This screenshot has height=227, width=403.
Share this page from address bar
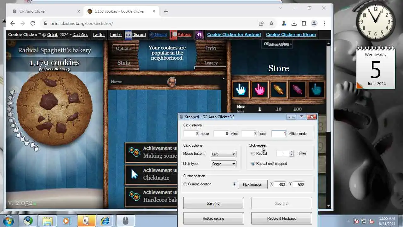coord(261,23)
